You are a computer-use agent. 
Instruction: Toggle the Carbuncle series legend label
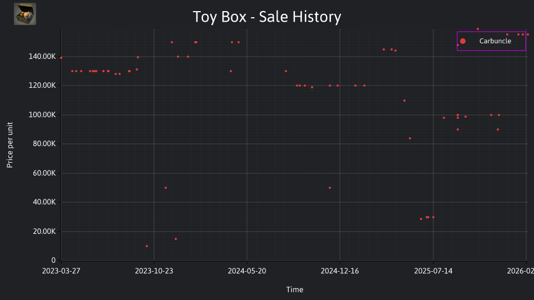tap(495, 41)
